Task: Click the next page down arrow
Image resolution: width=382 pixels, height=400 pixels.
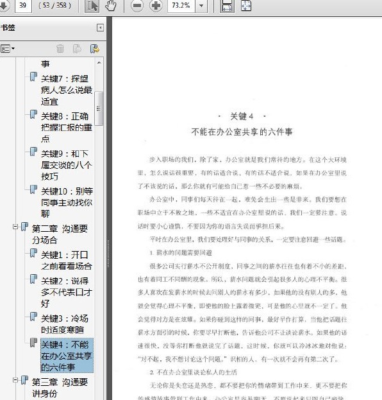Action: 4,5
